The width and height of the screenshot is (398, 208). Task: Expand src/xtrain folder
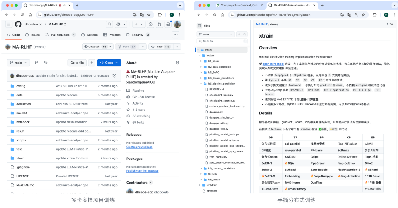click(x=199, y=185)
